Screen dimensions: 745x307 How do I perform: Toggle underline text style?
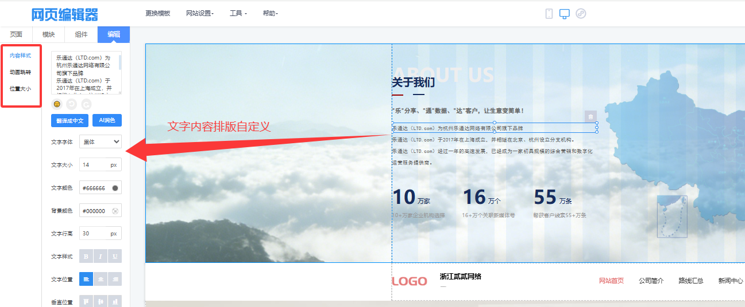coord(115,257)
